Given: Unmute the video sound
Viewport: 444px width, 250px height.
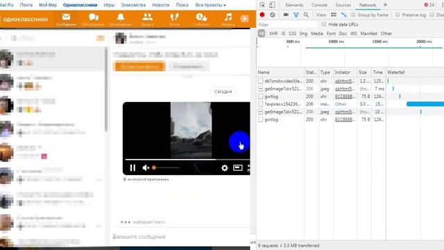Looking at the screenshot, I should click(146, 168).
